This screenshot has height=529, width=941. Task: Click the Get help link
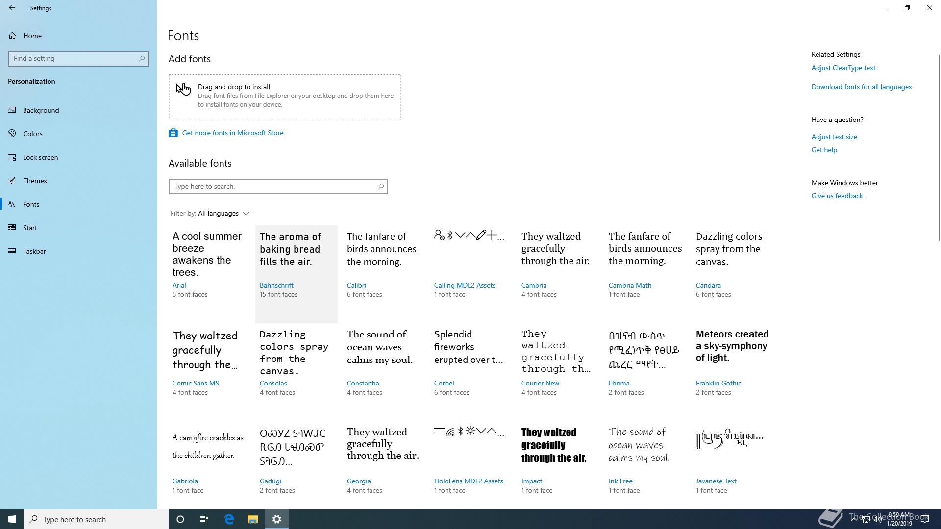(824, 150)
